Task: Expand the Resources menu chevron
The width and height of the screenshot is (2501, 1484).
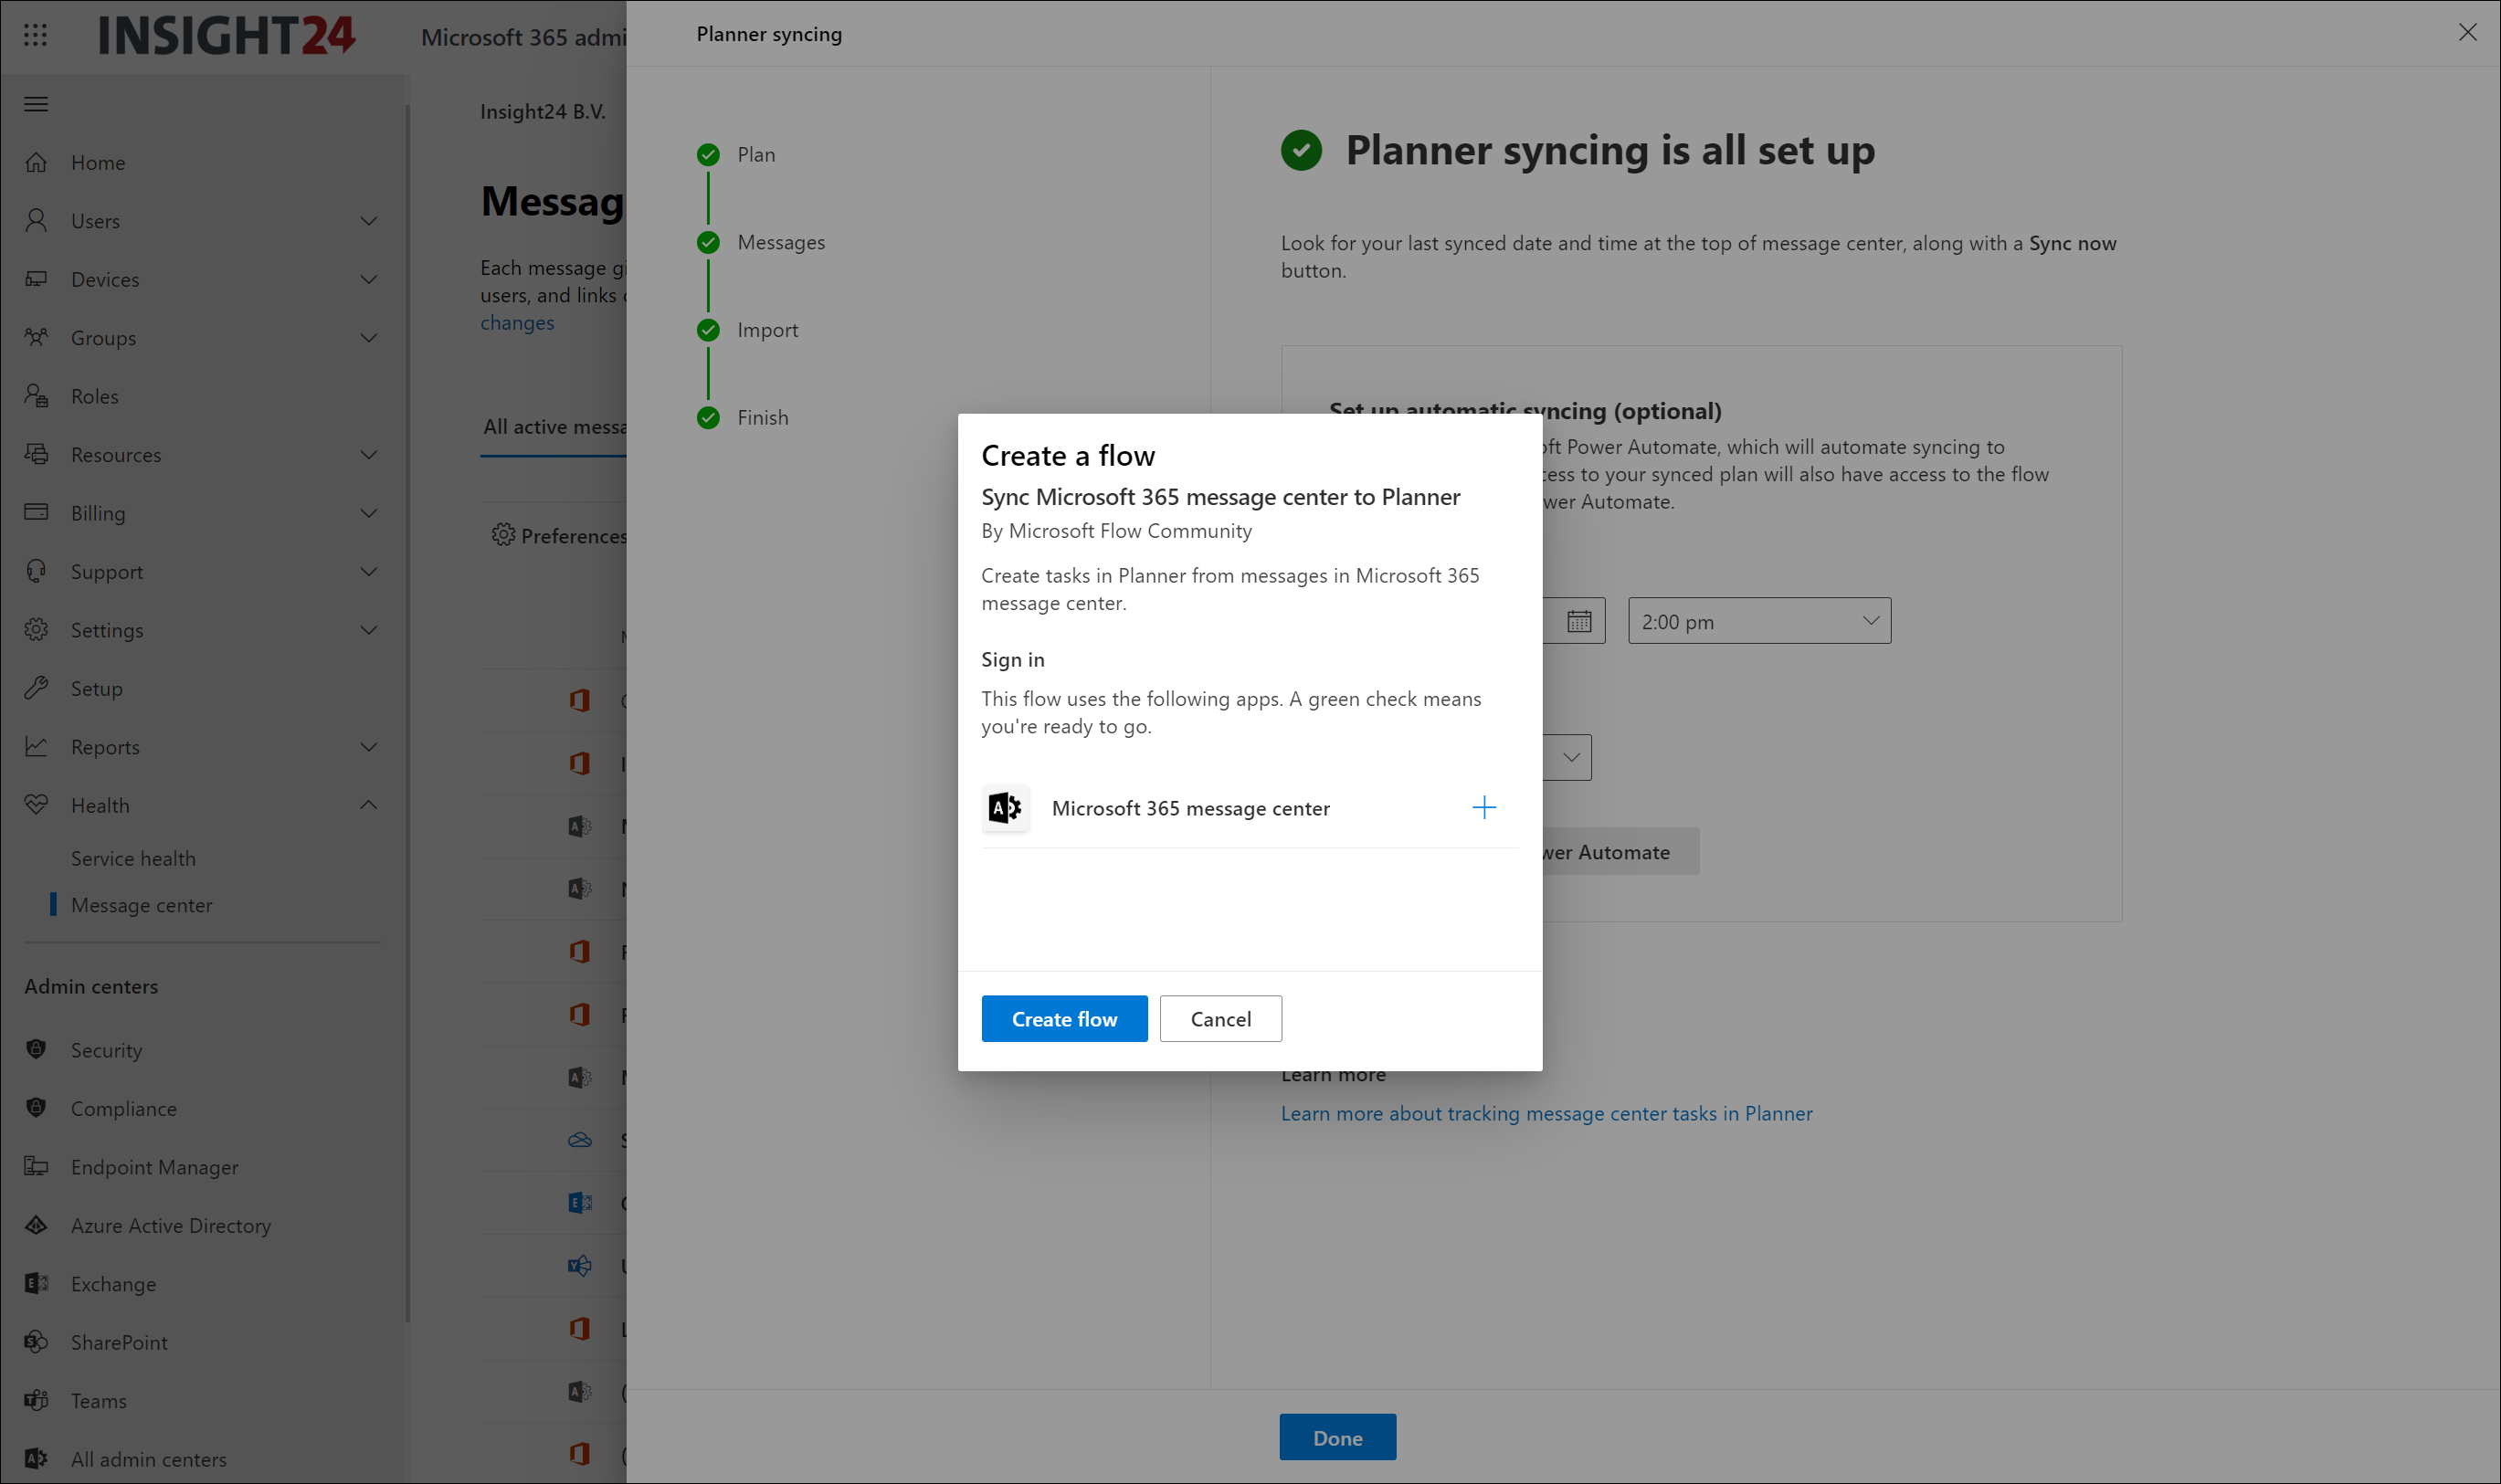Action: pos(368,455)
